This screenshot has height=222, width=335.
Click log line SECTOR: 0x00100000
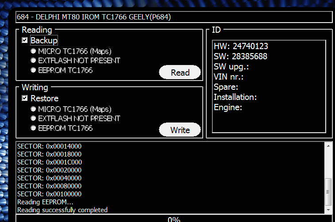pyautogui.click(x=50, y=194)
